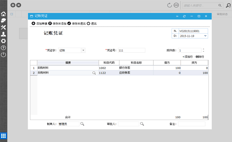Click the magnifier in row 2 摘要 cell
Viewport: 232px width, 142px height.
(x=94, y=73)
